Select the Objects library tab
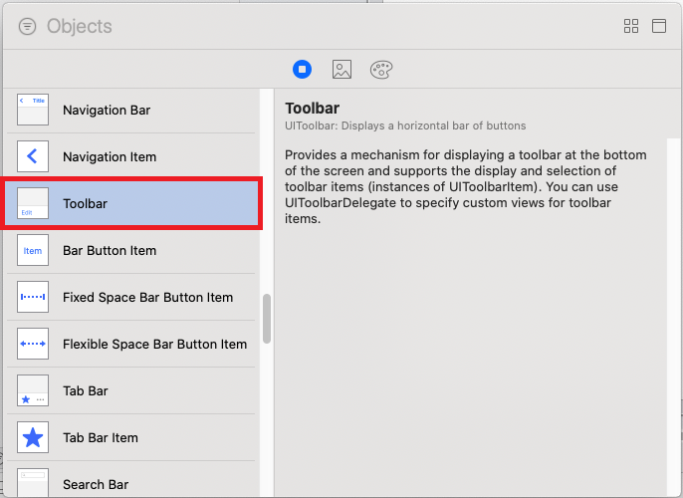Image resolution: width=683 pixels, height=498 pixels. point(303,70)
